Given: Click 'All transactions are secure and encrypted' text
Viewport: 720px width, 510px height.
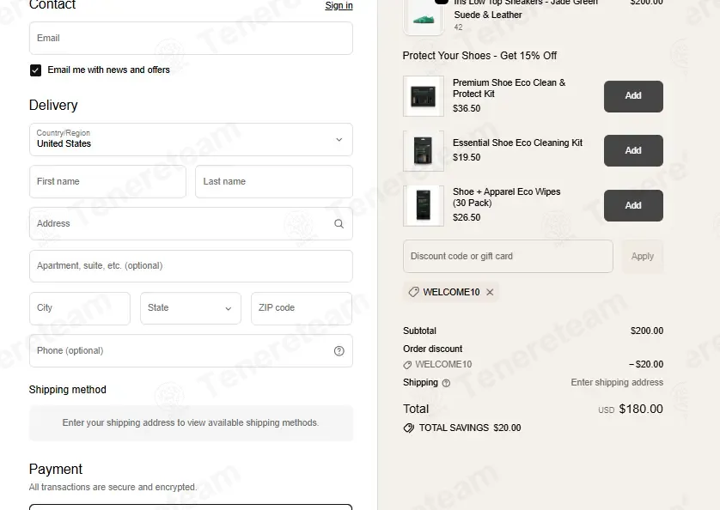Looking at the screenshot, I should (x=113, y=487).
